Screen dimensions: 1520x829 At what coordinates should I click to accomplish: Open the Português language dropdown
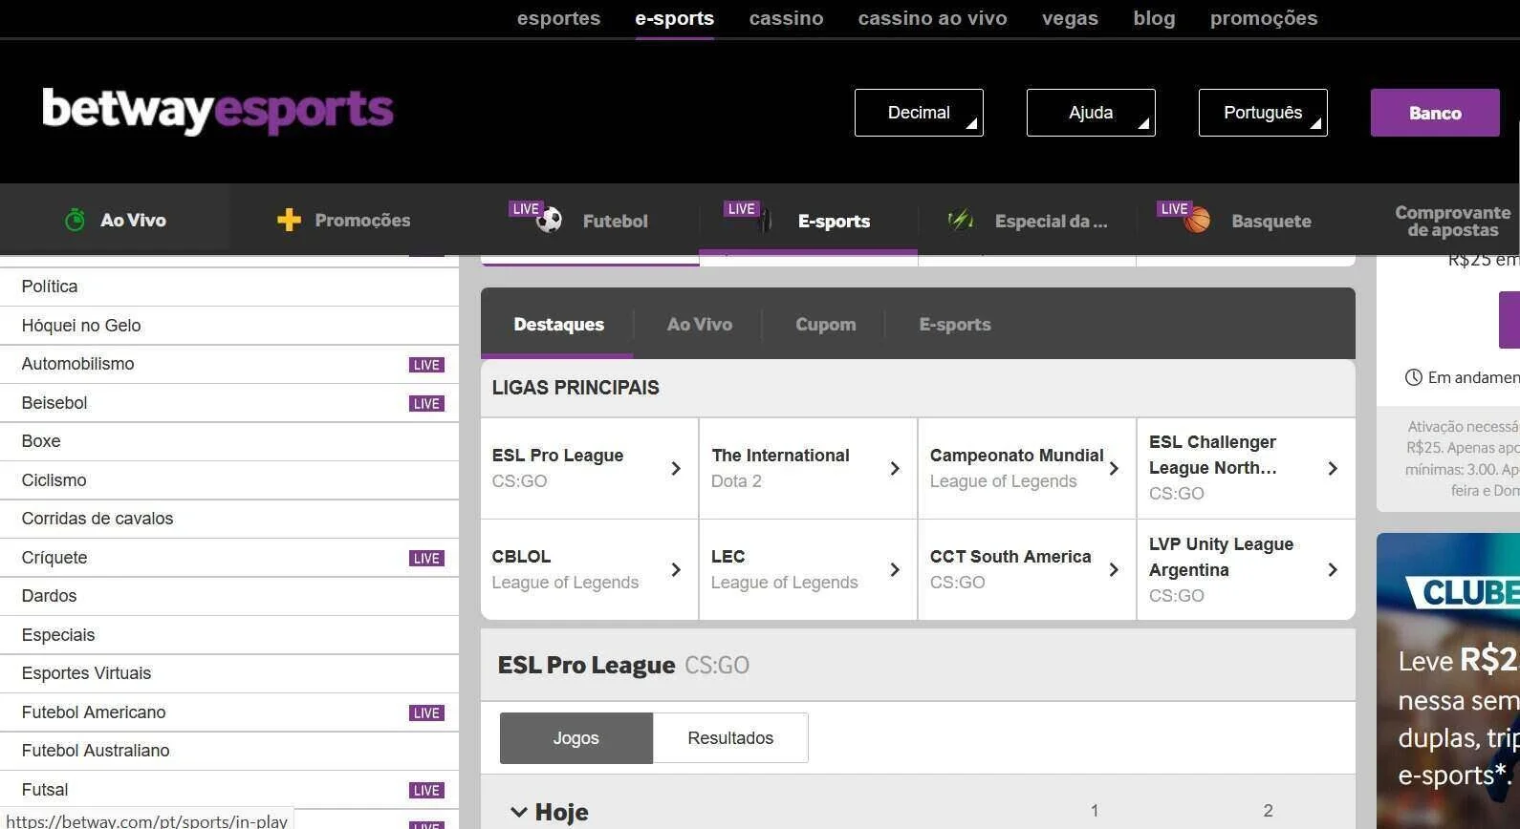(x=1263, y=113)
